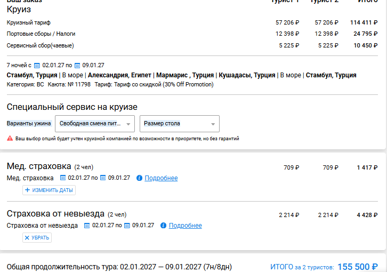Expand the Размер стола dropdown
The width and height of the screenshot is (387, 272).
point(180,124)
